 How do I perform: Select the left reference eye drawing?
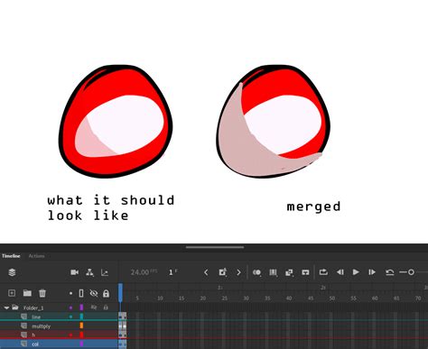tap(116, 121)
